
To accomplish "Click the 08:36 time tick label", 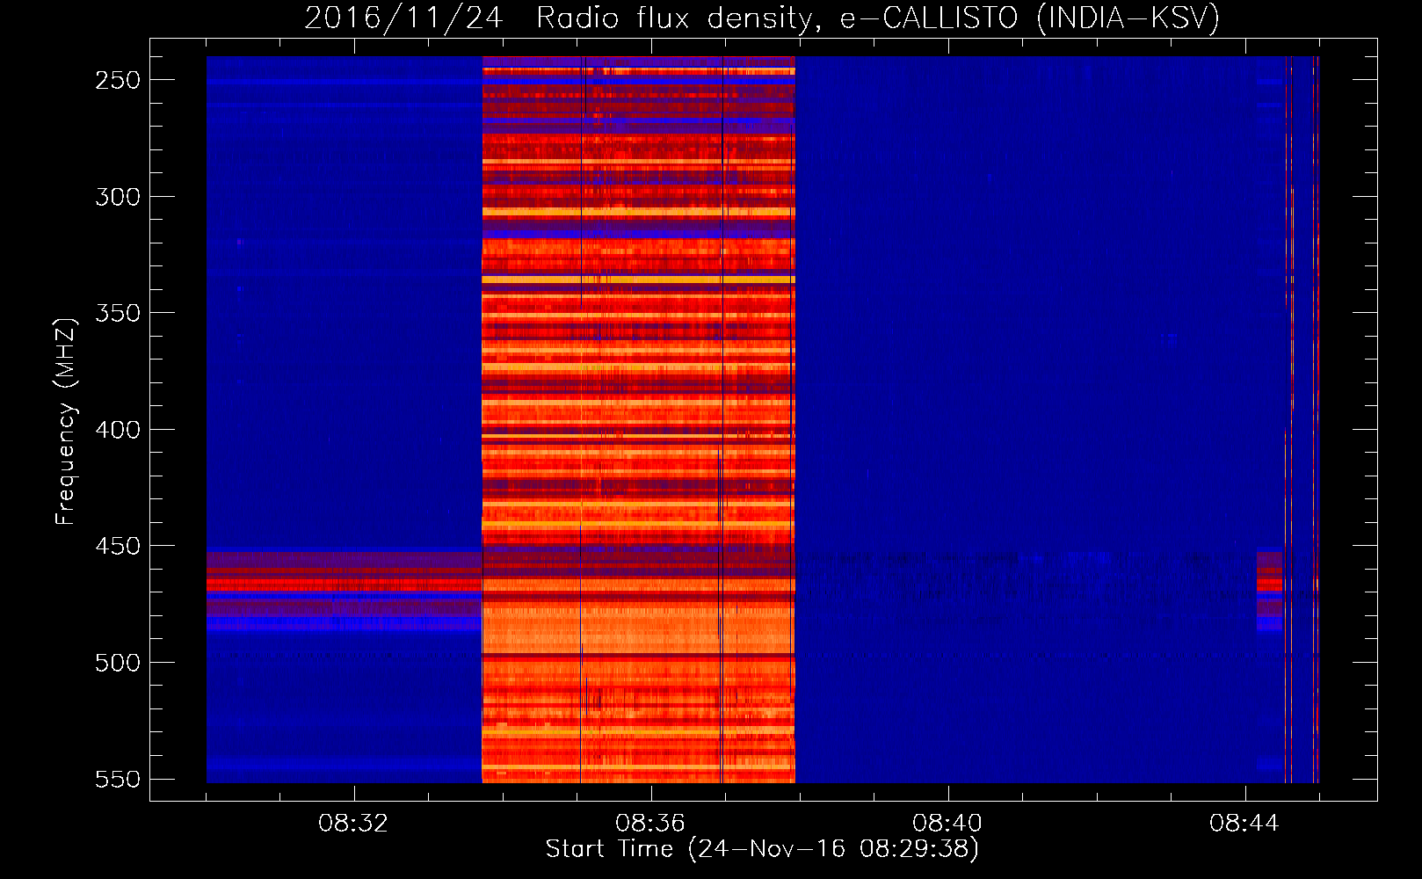I will click(x=650, y=824).
